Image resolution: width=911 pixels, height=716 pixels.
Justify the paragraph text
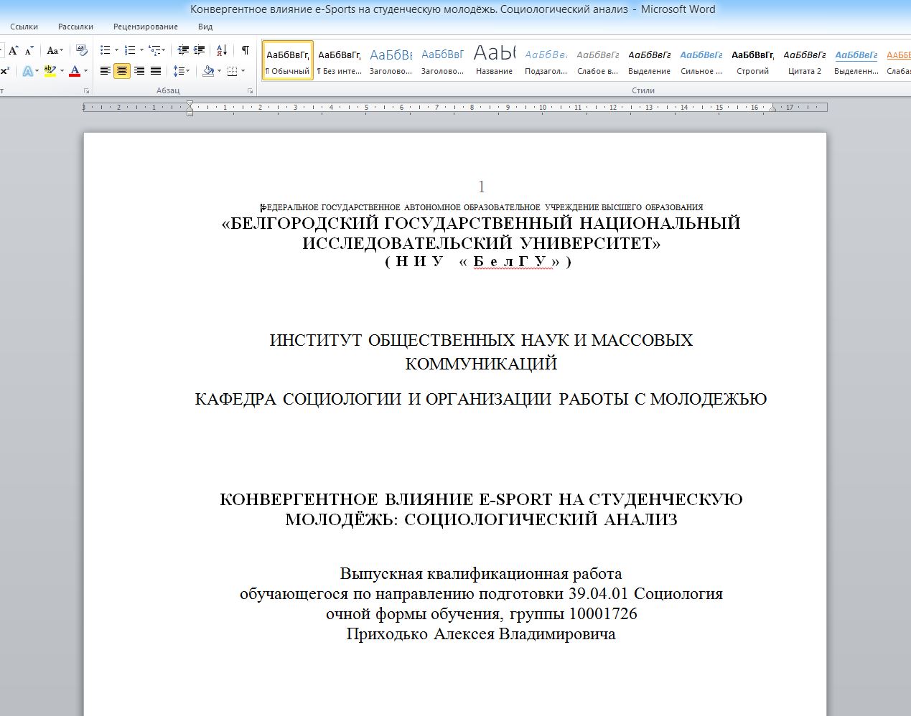[156, 71]
